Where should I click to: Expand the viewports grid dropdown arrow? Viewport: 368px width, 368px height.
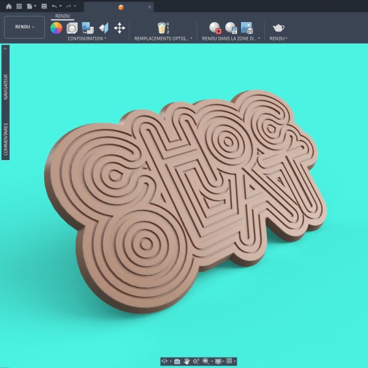coord(235,361)
